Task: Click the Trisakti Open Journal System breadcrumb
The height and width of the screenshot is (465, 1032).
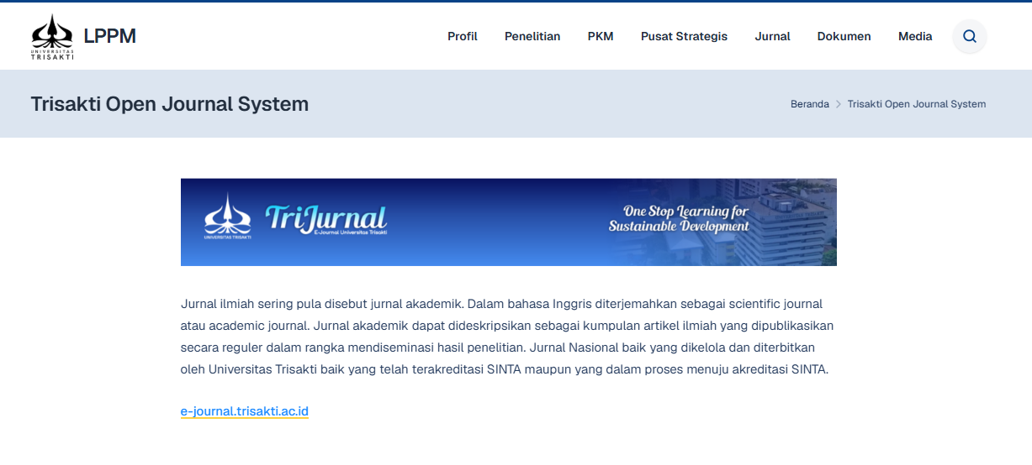Action: [x=917, y=104]
